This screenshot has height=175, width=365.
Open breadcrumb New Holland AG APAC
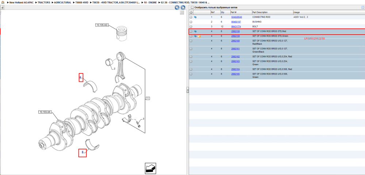[x=22, y=2]
